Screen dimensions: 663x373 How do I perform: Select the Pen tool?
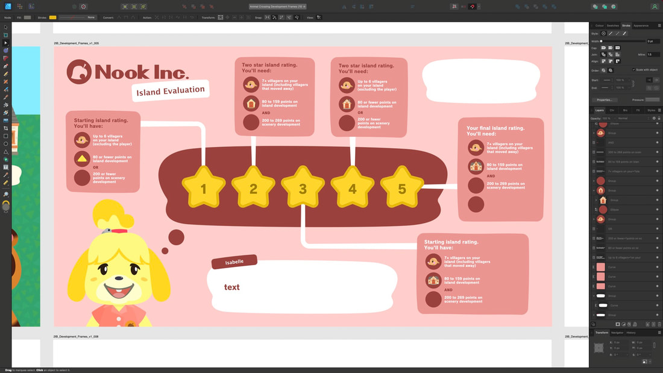tap(5, 66)
